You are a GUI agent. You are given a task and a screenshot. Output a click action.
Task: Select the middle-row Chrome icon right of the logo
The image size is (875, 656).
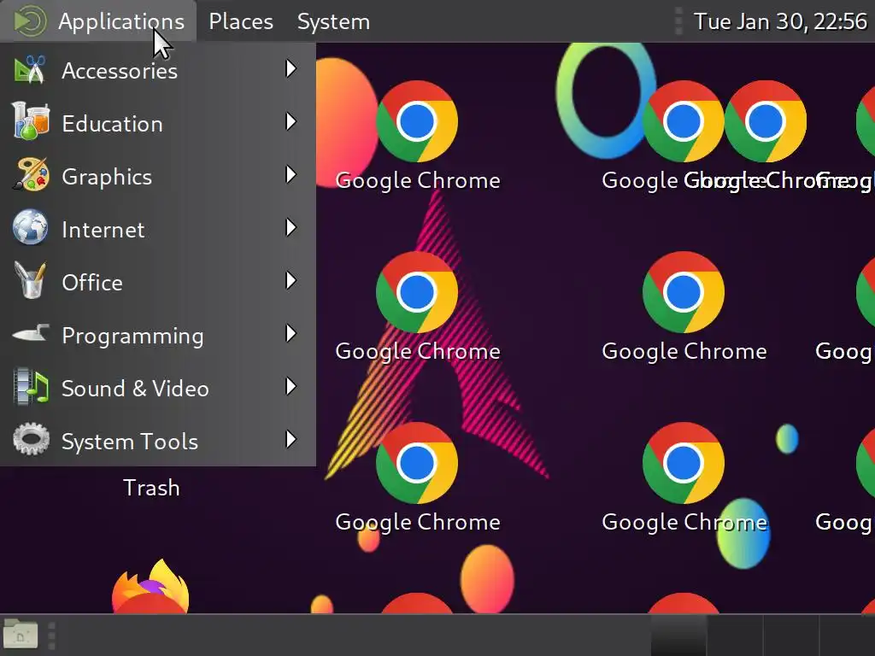click(x=683, y=292)
